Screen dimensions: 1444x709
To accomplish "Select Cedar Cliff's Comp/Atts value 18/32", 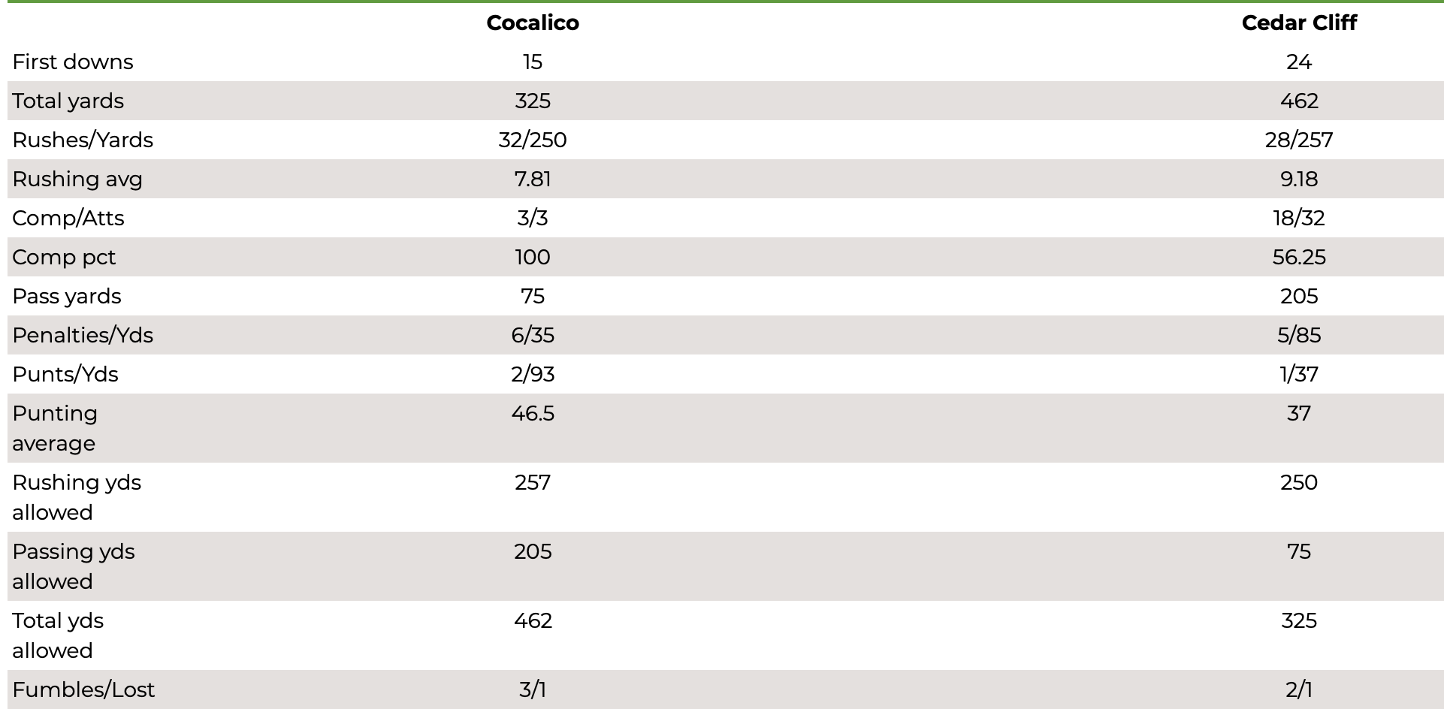I will (1299, 218).
